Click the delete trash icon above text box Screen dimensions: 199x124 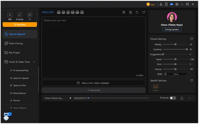[124, 12]
